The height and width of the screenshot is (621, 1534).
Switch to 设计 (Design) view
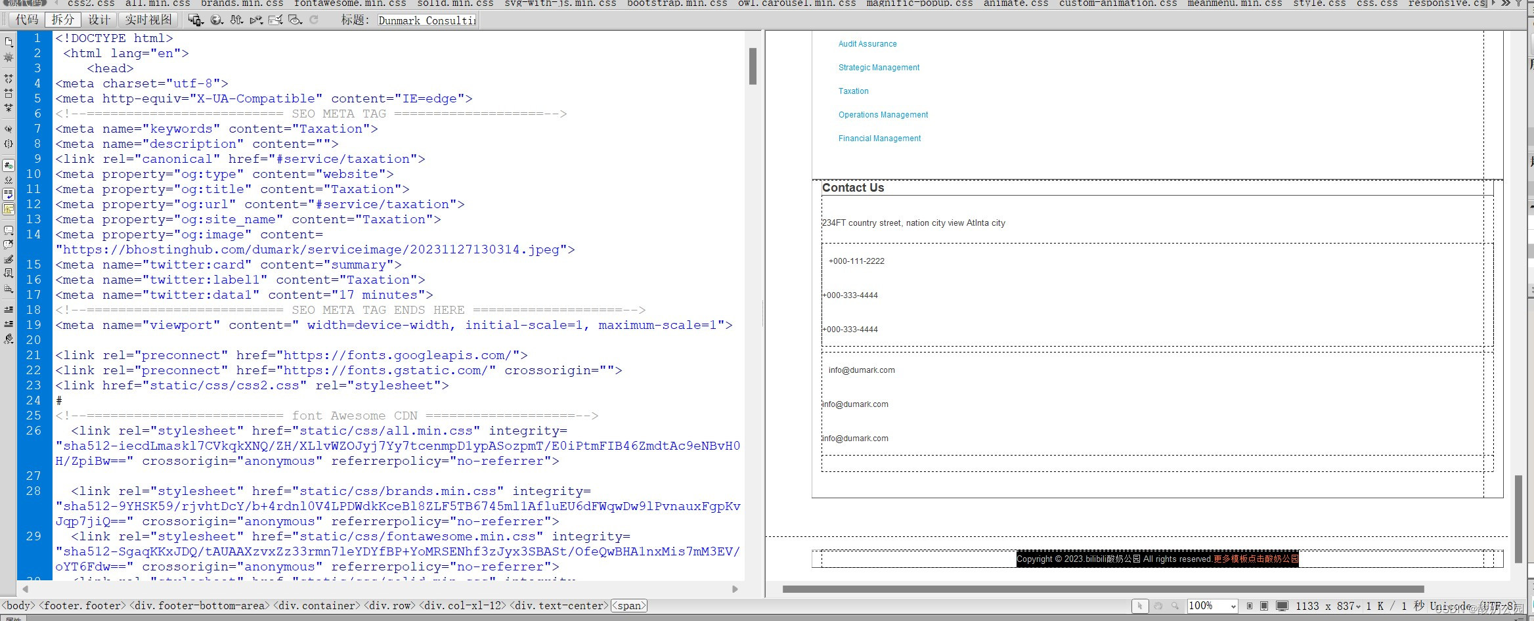click(x=99, y=20)
